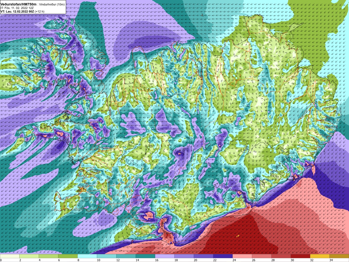Click the 'IT: Fös. 11. 02. 2022 12Z' line

17,8
